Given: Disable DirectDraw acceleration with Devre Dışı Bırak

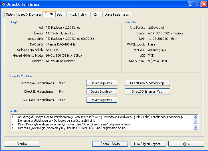Looking at the screenshot, I should 102,83.
